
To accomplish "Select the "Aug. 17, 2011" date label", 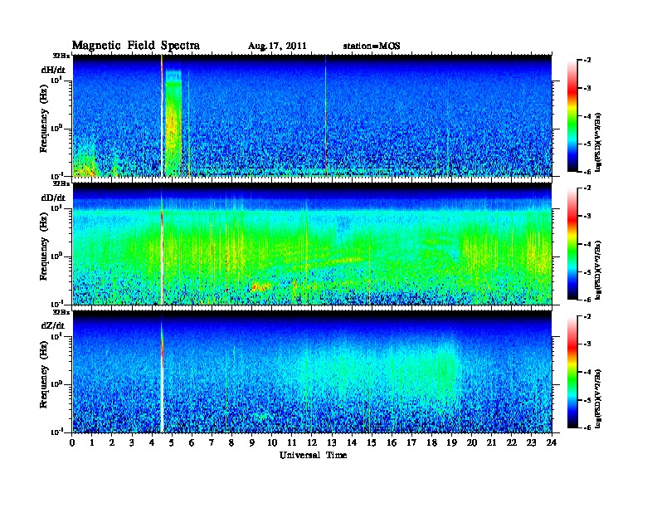I will coord(277,46).
